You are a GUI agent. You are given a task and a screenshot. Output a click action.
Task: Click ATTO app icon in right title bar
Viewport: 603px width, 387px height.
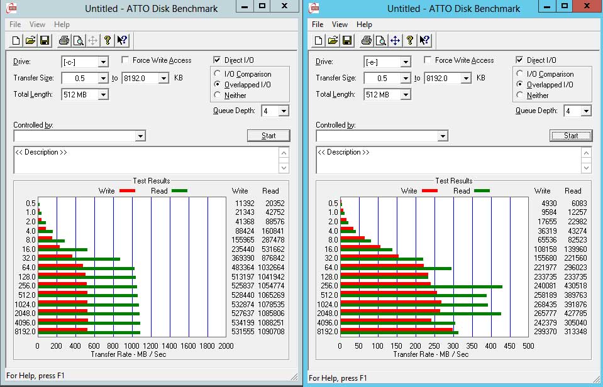pyautogui.click(x=314, y=8)
